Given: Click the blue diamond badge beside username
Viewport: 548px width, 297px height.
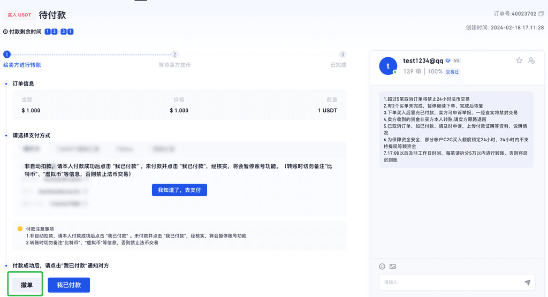Looking at the screenshot, I should (x=448, y=61).
